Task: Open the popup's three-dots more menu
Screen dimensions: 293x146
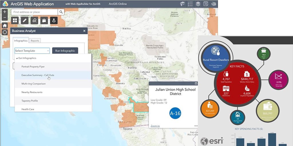Action: (x=196, y=126)
